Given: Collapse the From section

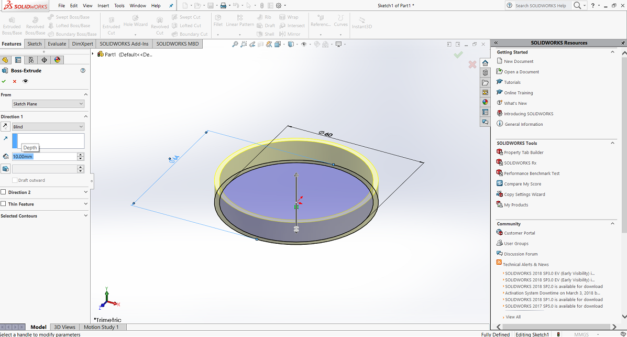Looking at the screenshot, I should click(85, 94).
